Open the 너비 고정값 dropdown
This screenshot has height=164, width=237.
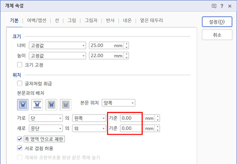[57, 45]
